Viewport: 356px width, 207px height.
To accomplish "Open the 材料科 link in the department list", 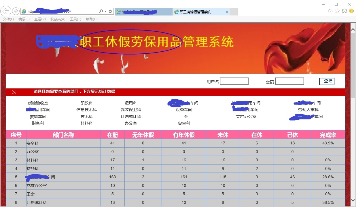I will tap(87, 123).
